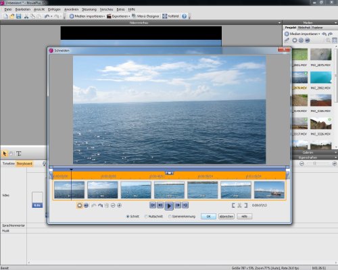Screen dimensions: 338x270
Task: Expand the Exportieren dropdown
Action: (x=118, y=16)
